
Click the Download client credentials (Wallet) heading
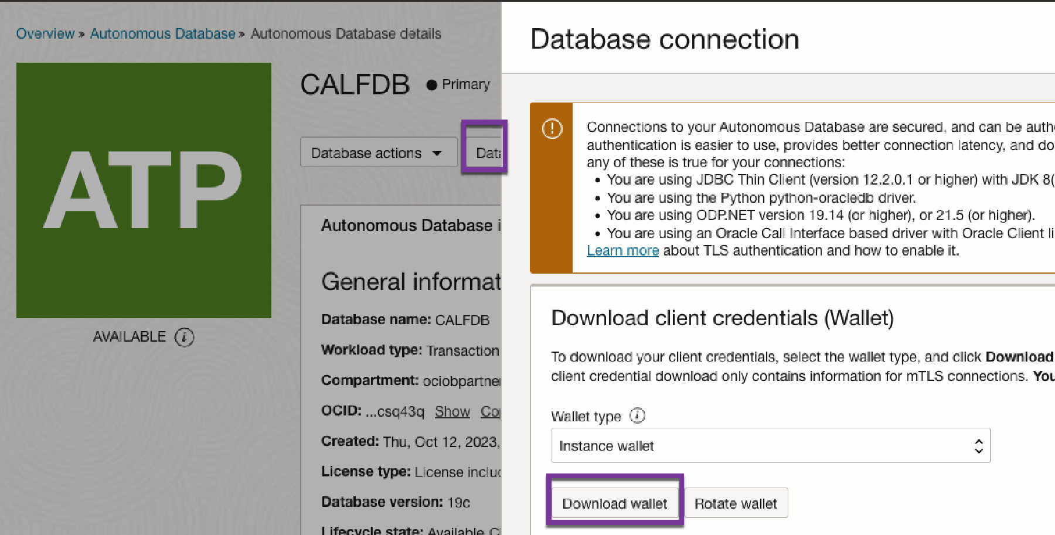click(x=722, y=318)
